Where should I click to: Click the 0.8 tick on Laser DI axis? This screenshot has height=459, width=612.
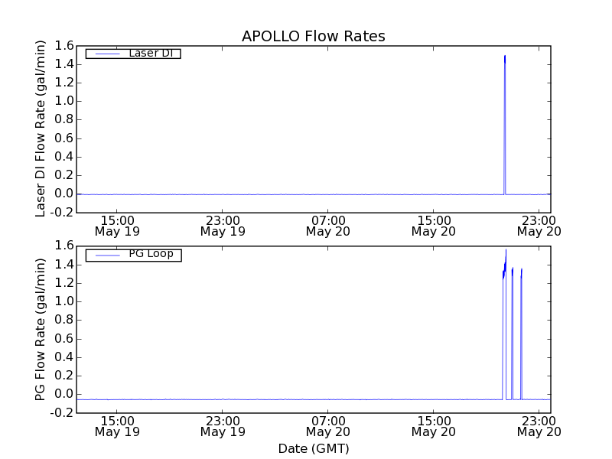click(x=64, y=120)
